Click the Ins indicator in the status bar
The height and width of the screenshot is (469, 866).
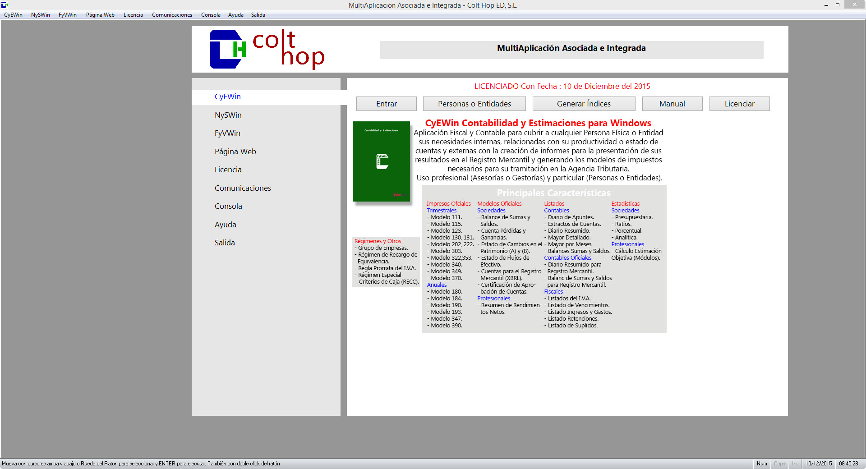click(795, 464)
